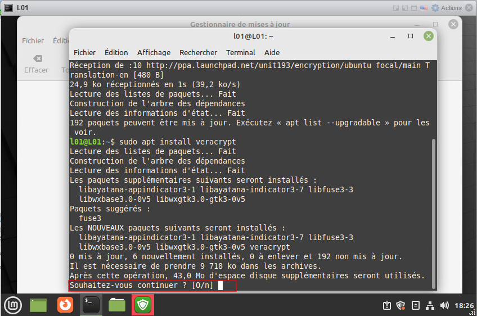Open the Actions gear dropdown
Viewport: 477px width, 316px height.
click(448, 8)
